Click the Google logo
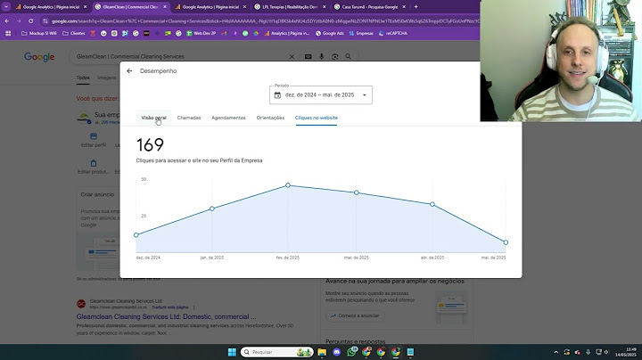 (x=39, y=57)
